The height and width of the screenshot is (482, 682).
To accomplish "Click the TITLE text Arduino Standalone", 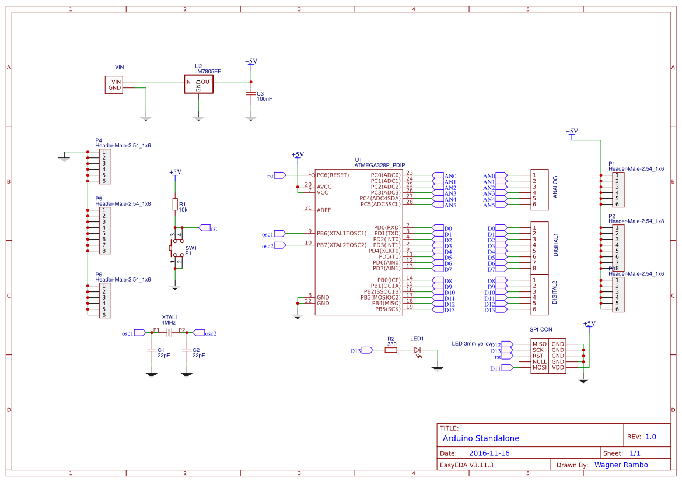I will pos(481,438).
